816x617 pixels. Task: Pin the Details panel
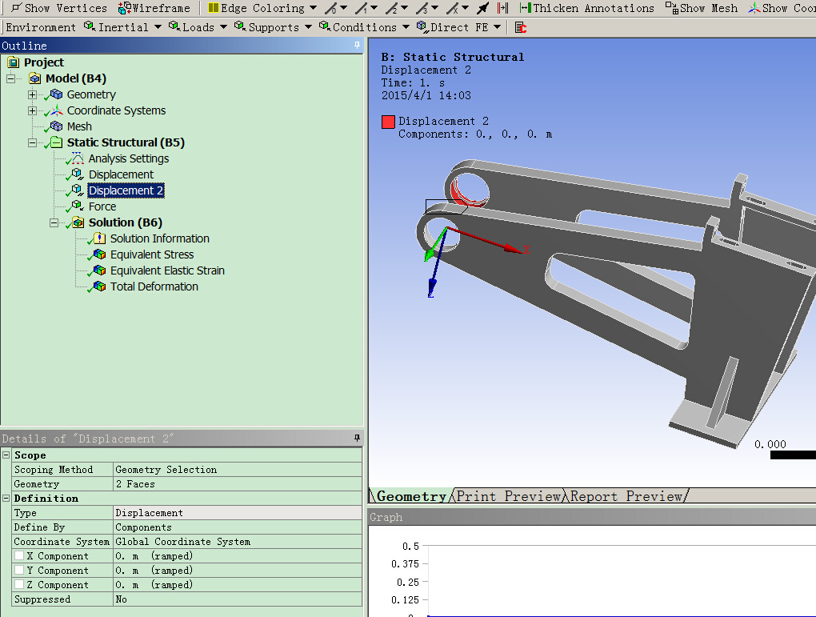(x=357, y=439)
